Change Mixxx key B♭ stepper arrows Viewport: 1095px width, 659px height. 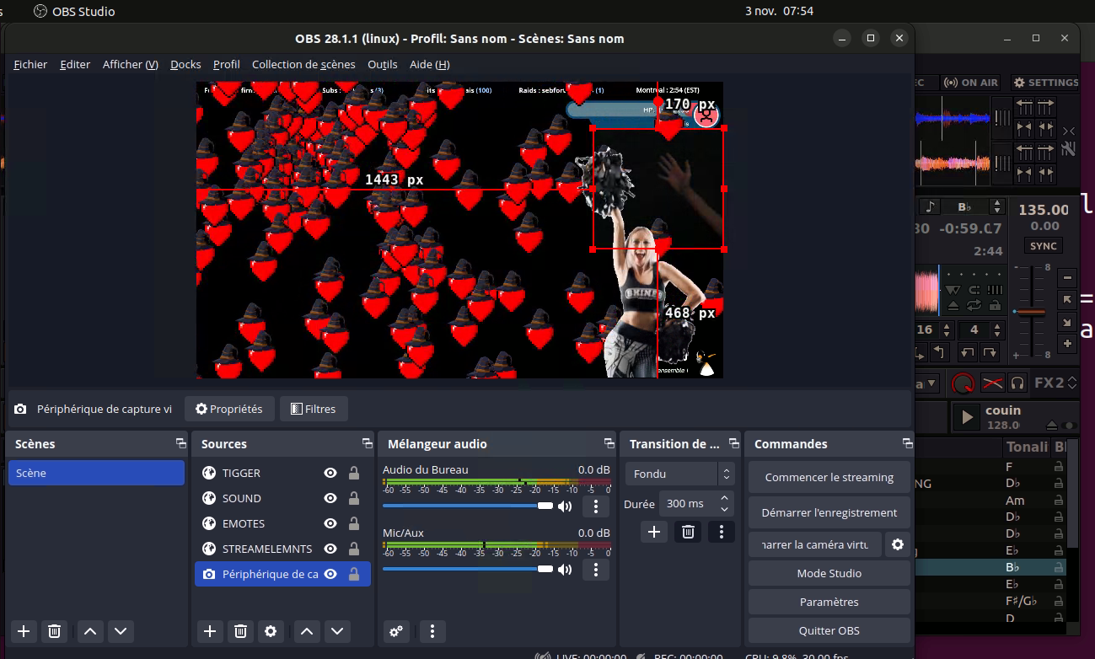tap(998, 206)
